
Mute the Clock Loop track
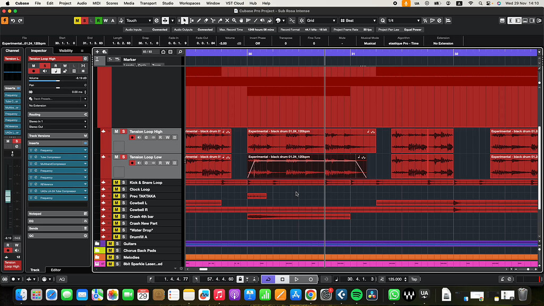[x=116, y=190]
